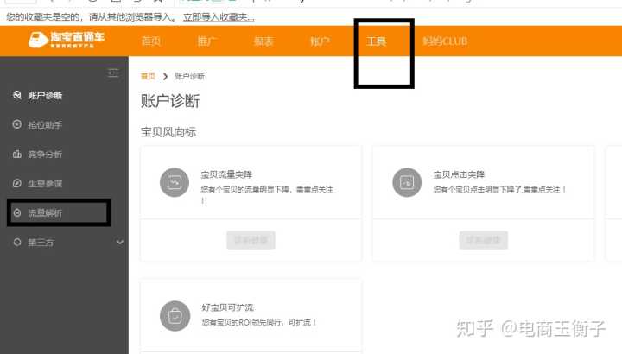Expand the 第三方 chevron arrow
The width and height of the screenshot is (622, 354).
click(x=120, y=242)
